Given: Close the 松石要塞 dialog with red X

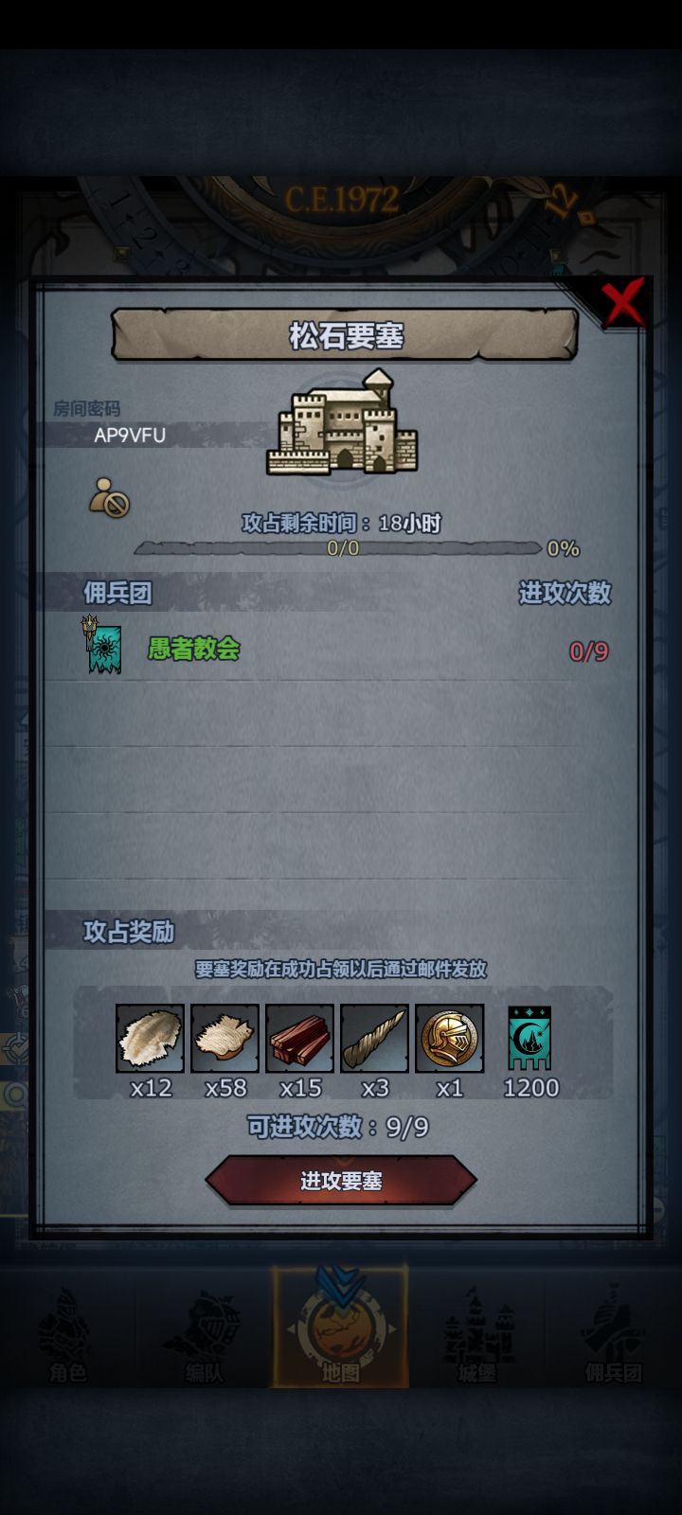Looking at the screenshot, I should 623,303.
